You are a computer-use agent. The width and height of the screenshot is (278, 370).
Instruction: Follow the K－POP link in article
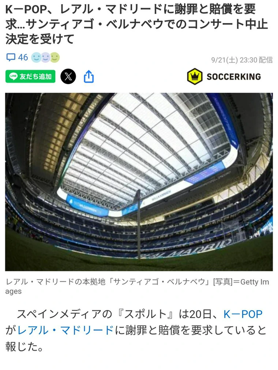point(243,314)
